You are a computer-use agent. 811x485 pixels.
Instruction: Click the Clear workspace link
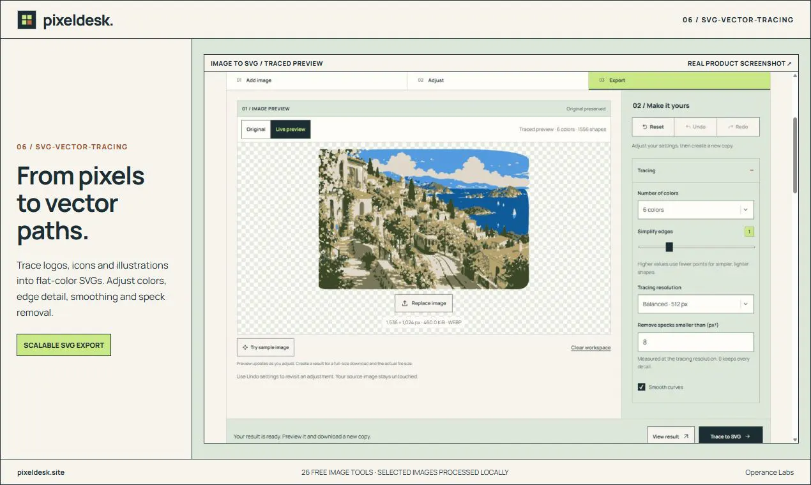tap(591, 348)
